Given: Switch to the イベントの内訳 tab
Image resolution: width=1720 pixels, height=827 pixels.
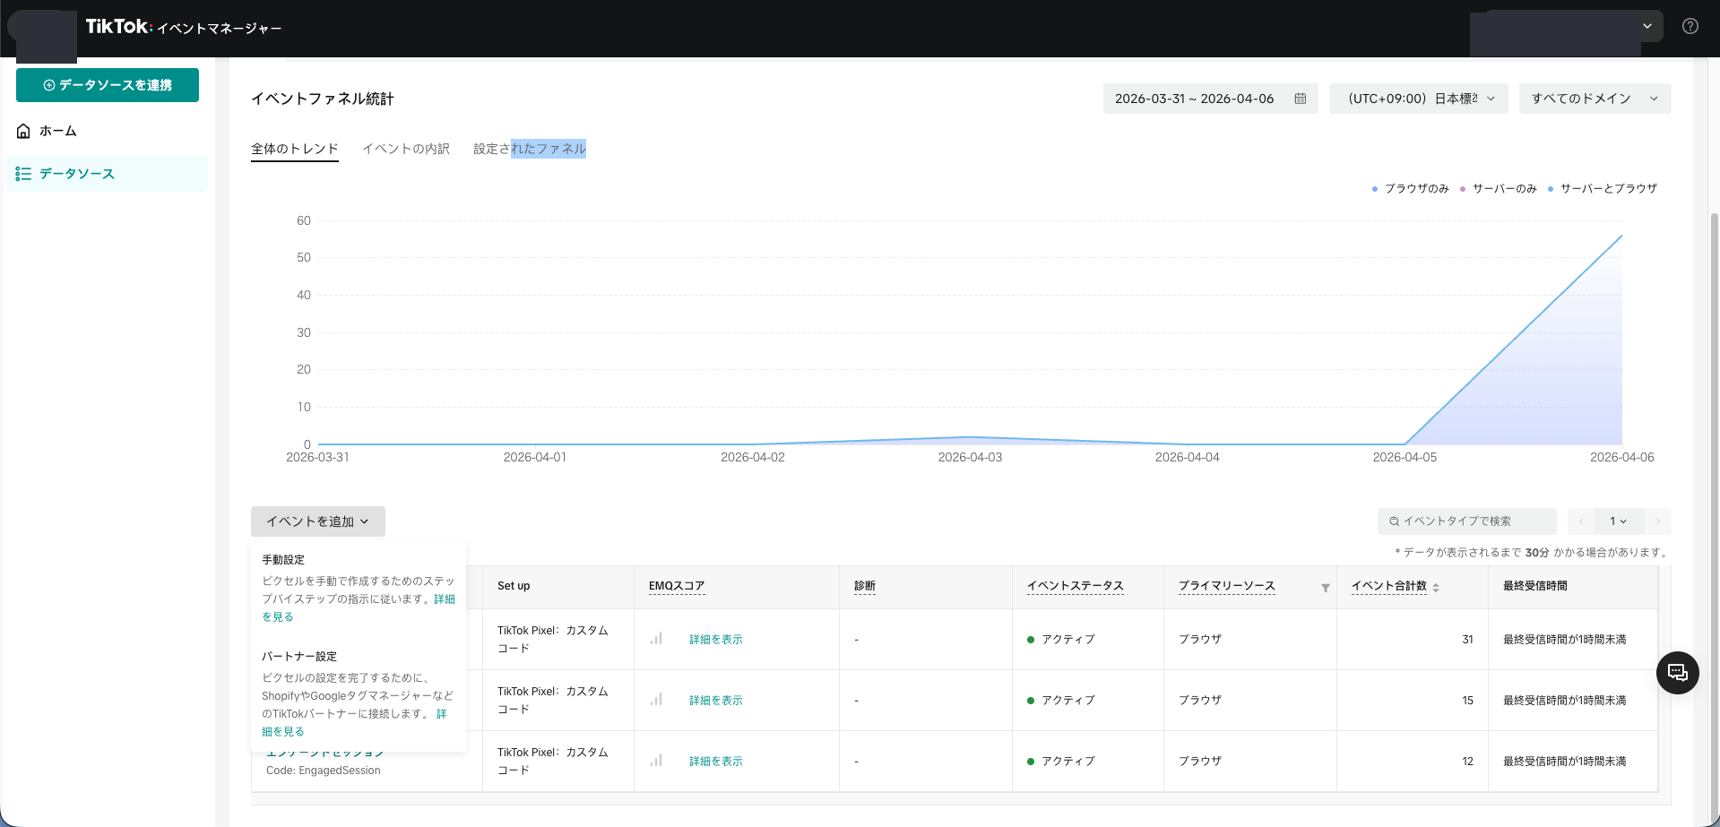Looking at the screenshot, I should 405,149.
